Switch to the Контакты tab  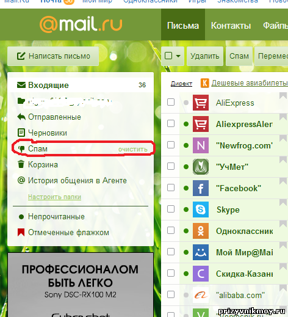point(231,26)
